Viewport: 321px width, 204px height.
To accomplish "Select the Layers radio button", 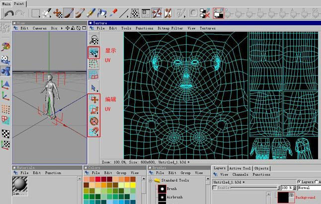I will click(x=299, y=182).
